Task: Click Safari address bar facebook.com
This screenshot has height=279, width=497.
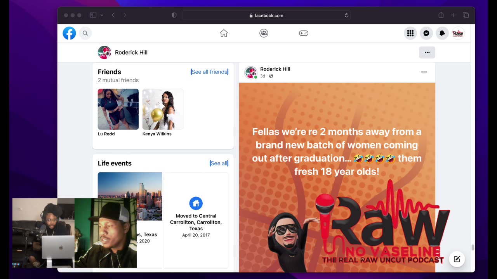Action: (x=266, y=15)
